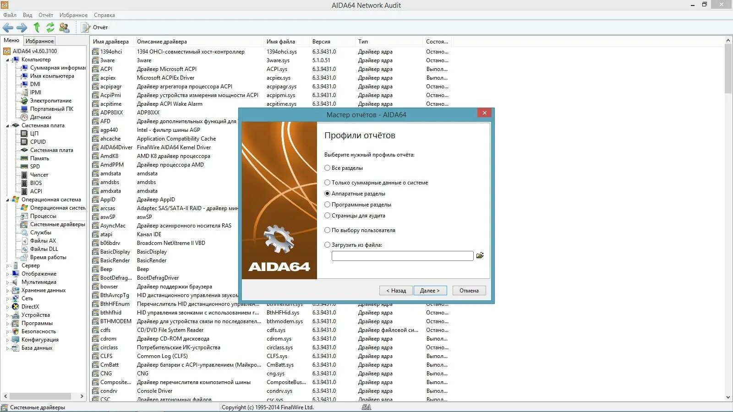Click the users management icon in toolbar
733x412 pixels.
(64, 27)
